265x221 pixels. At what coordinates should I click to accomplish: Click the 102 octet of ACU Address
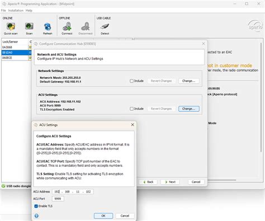(88, 191)
